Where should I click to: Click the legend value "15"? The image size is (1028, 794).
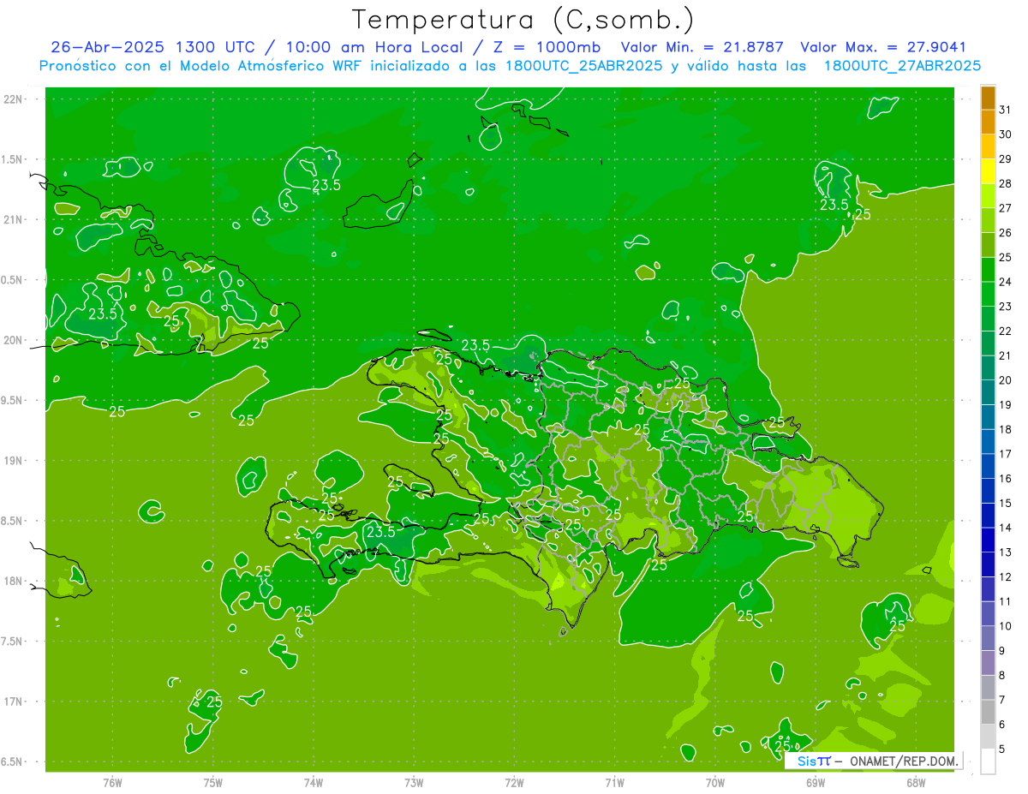coord(1005,504)
